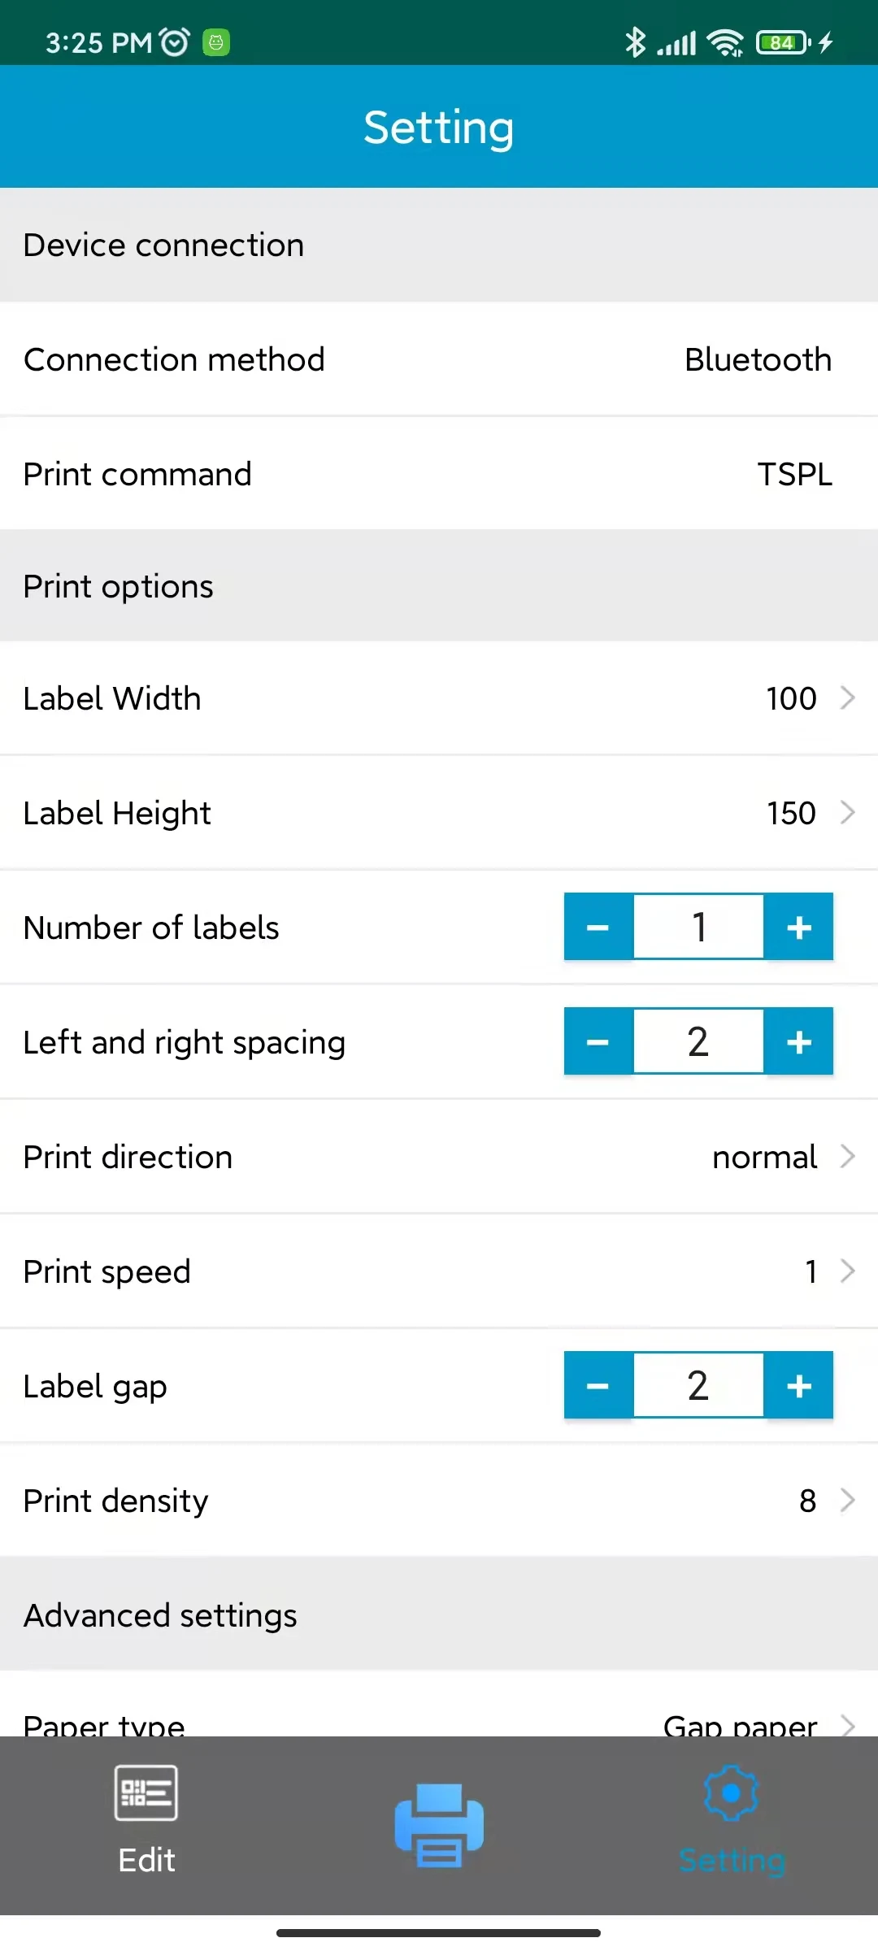Open the Print speed selector
Image resolution: width=878 pixels, height=1951 pixels.
439,1271
